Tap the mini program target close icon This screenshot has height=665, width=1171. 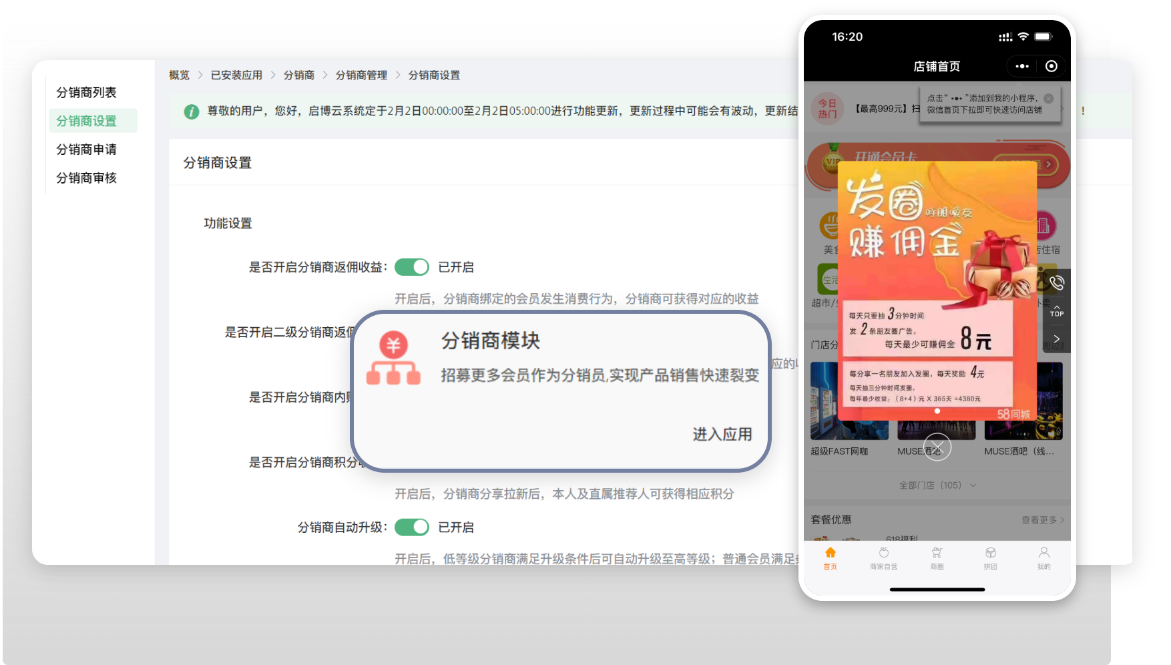point(1051,66)
